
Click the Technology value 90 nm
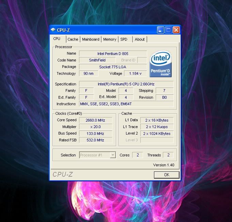point(89,73)
